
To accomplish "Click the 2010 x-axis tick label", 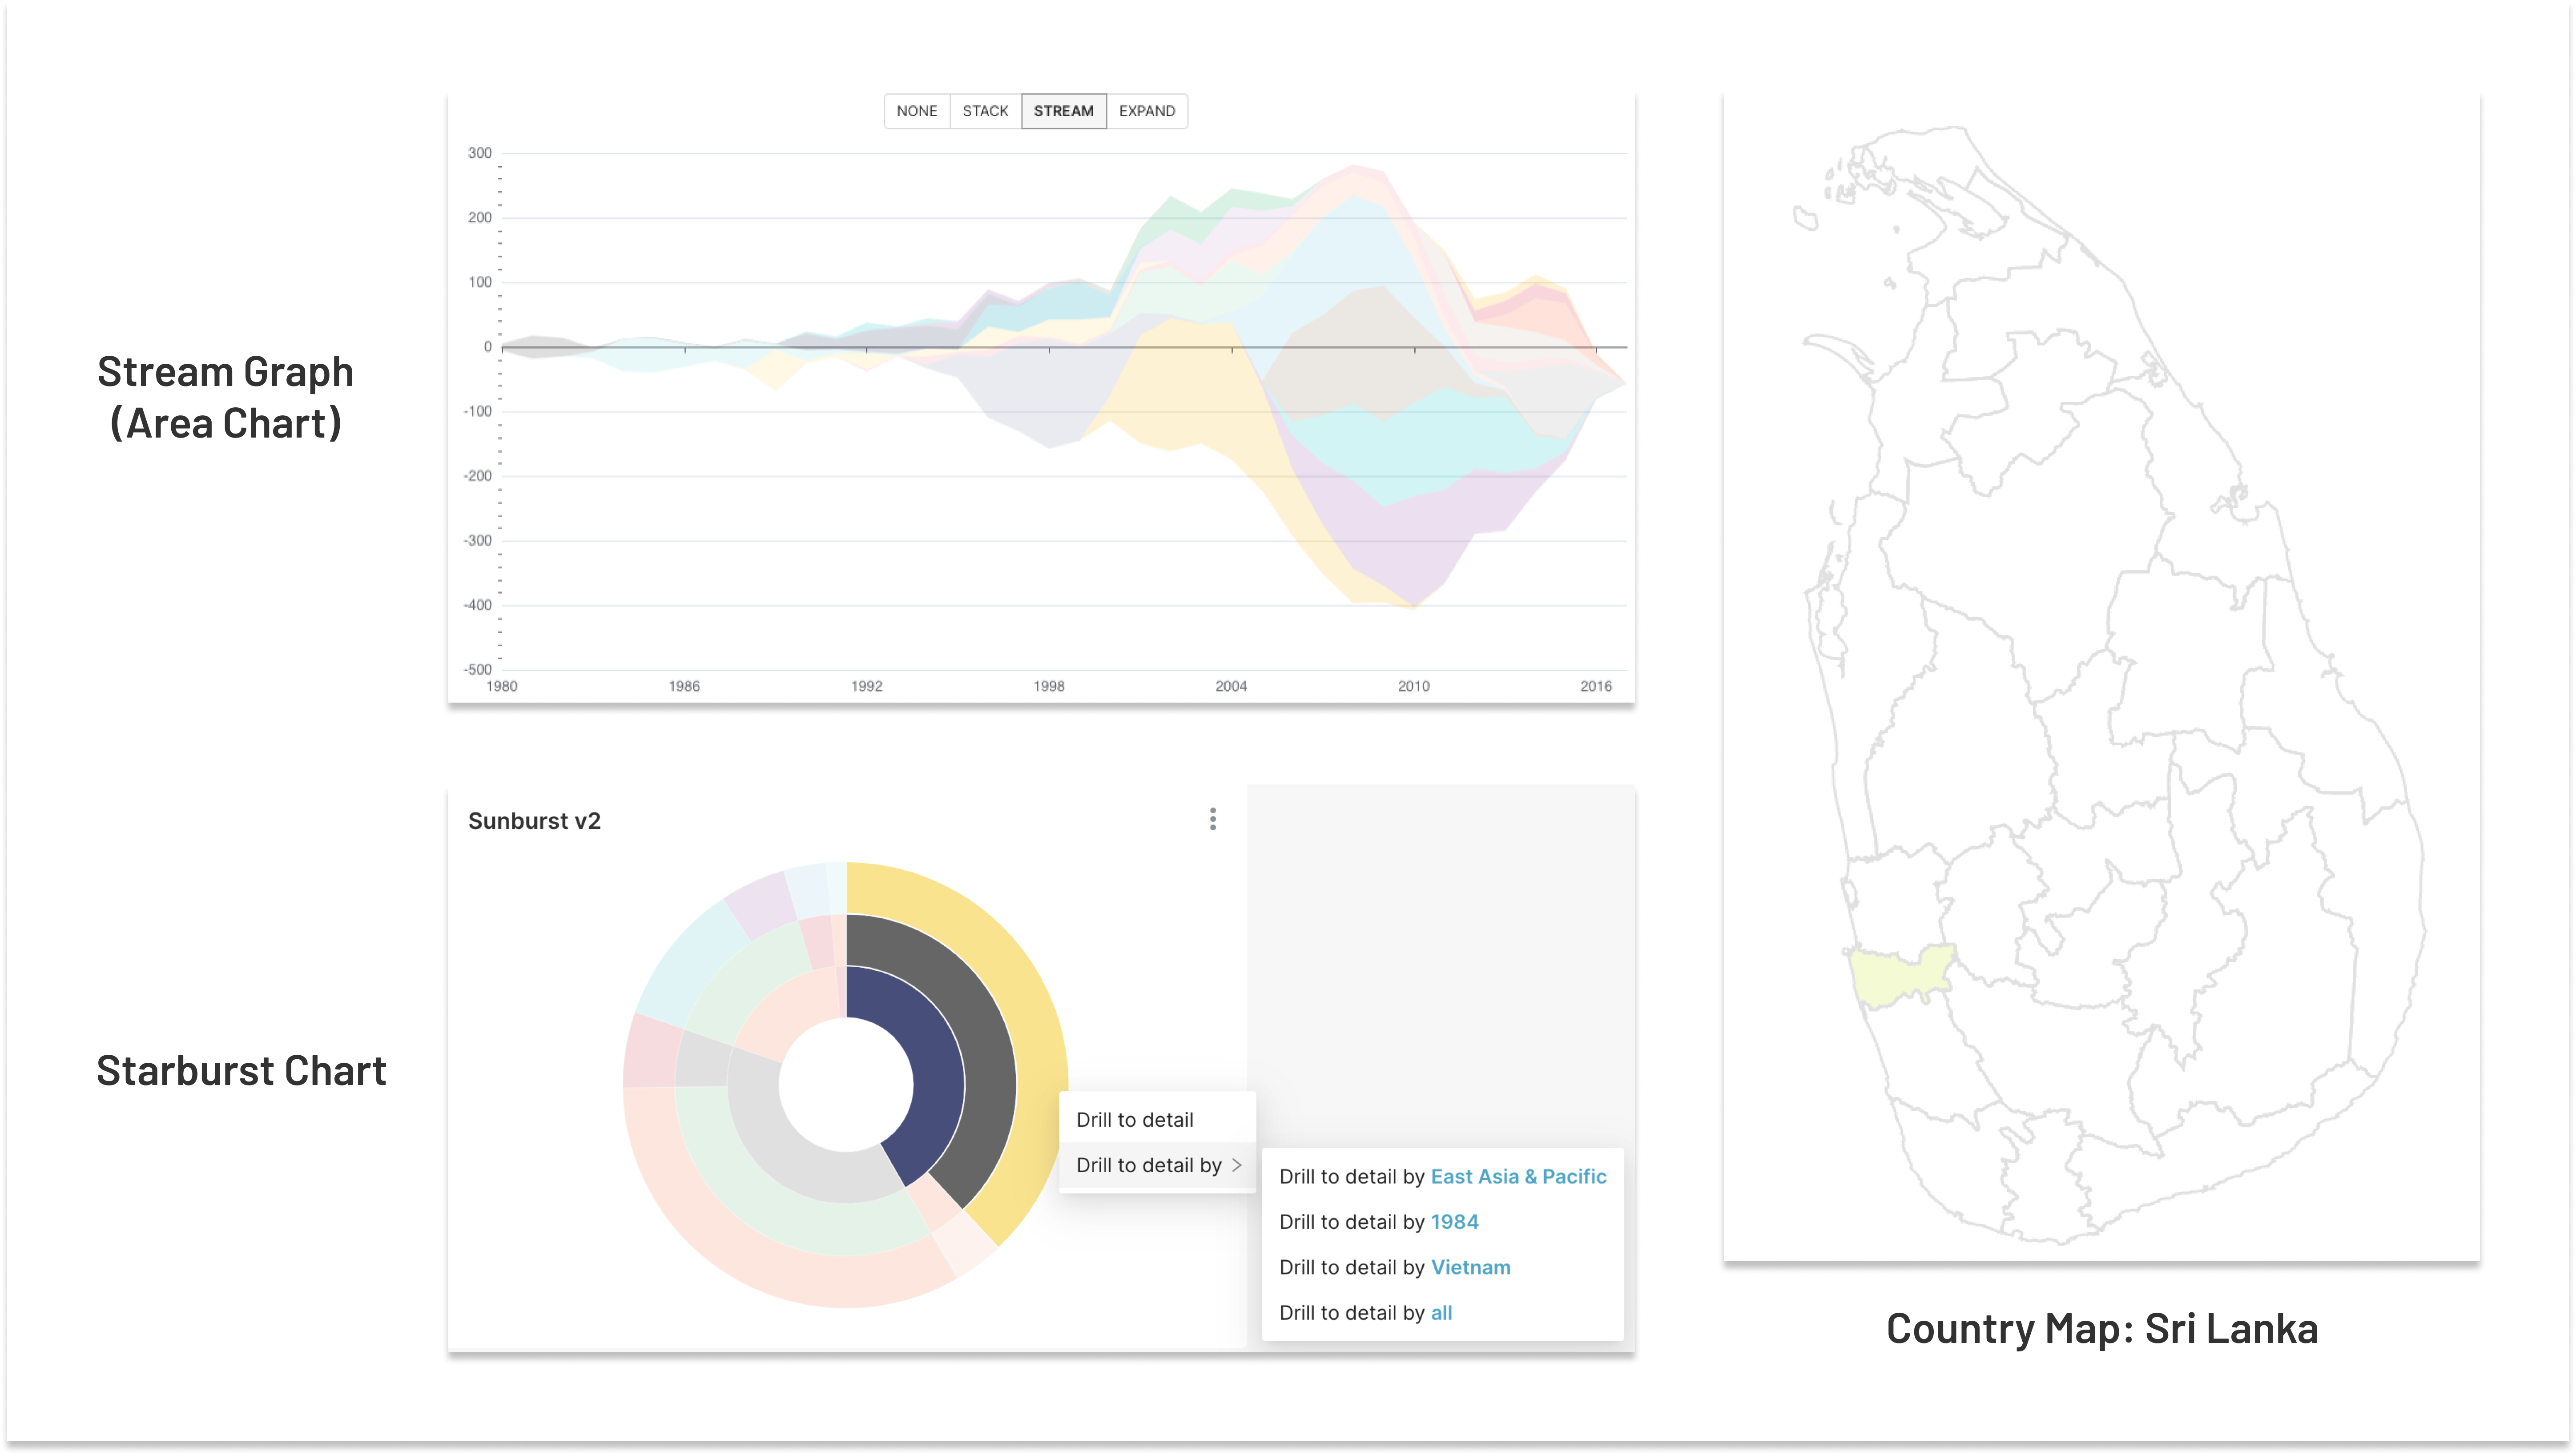I will point(1413,686).
